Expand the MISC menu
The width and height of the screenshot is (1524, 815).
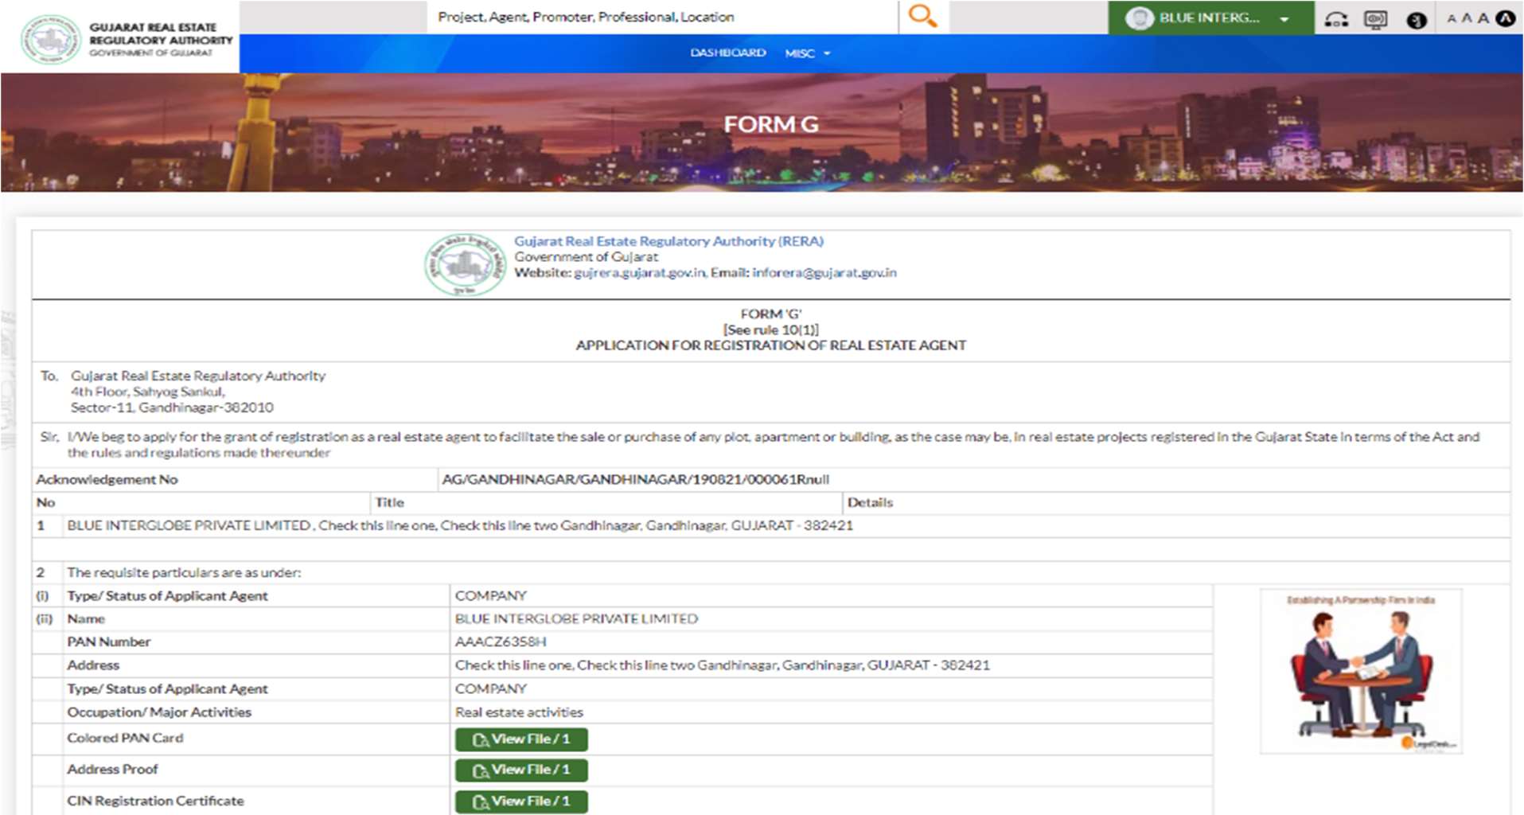pyautogui.click(x=807, y=53)
